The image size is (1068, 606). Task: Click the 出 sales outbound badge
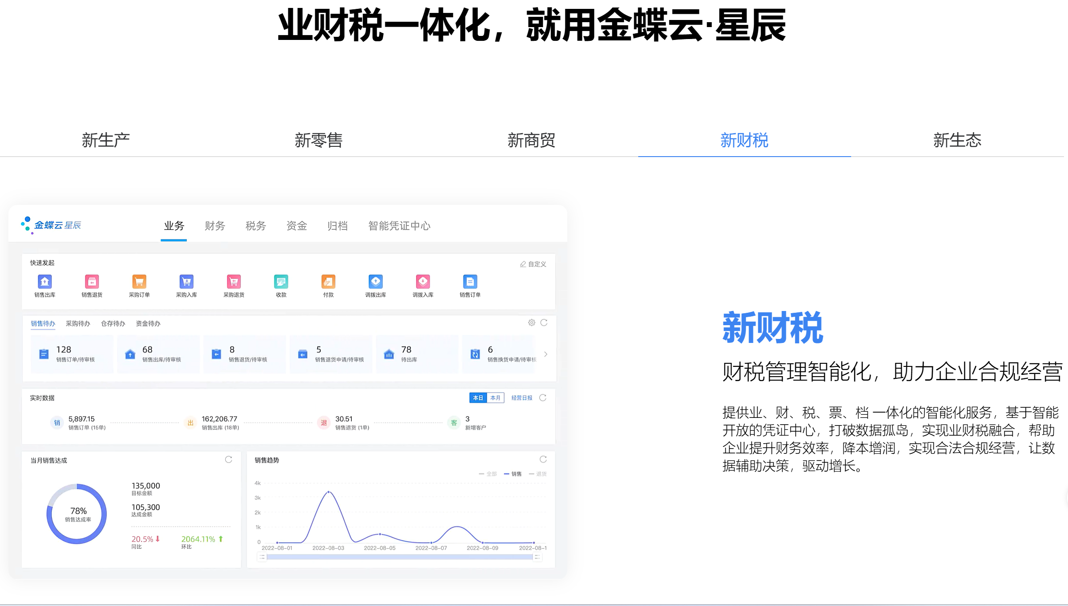pos(190,423)
